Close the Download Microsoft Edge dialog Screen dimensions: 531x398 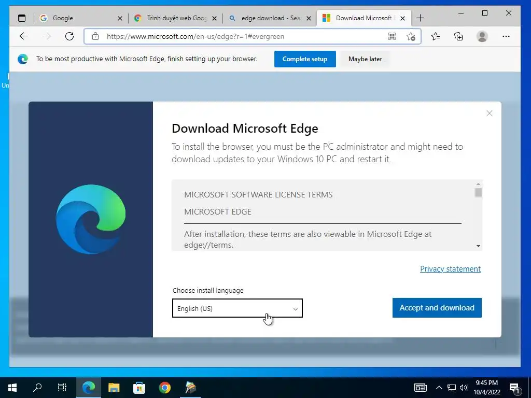coord(490,113)
